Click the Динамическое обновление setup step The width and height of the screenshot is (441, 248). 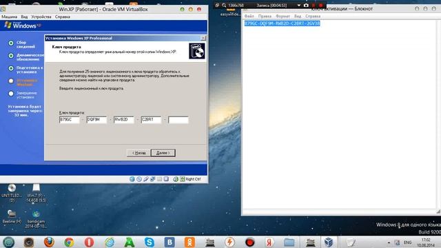[30, 57]
